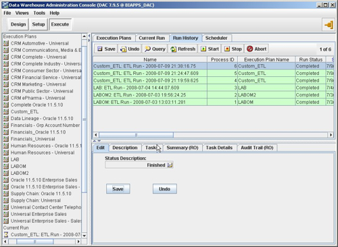The height and width of the screenshot is (247, 338).
Task: Open the Execution Plans tab
Action: point(114,38)
